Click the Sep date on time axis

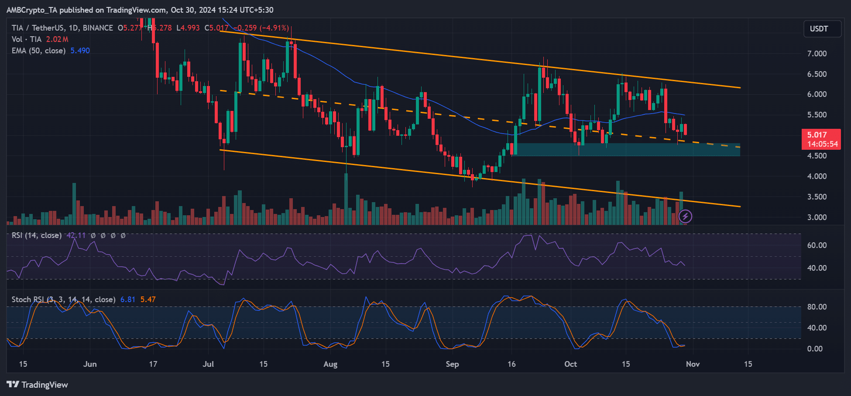click(452, 364)
